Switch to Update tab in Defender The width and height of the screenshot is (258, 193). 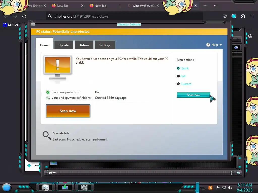point(64,45)
